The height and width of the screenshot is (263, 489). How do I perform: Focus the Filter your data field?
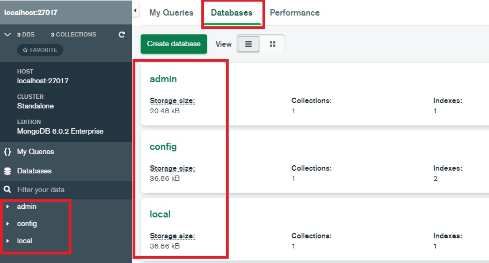click(66, 189)
